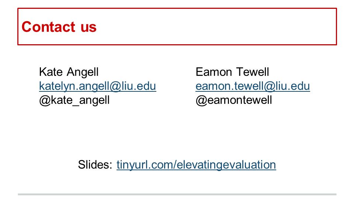Click the surname Angell in the name line
The image size is (354, 199).
tap(83, 73)
